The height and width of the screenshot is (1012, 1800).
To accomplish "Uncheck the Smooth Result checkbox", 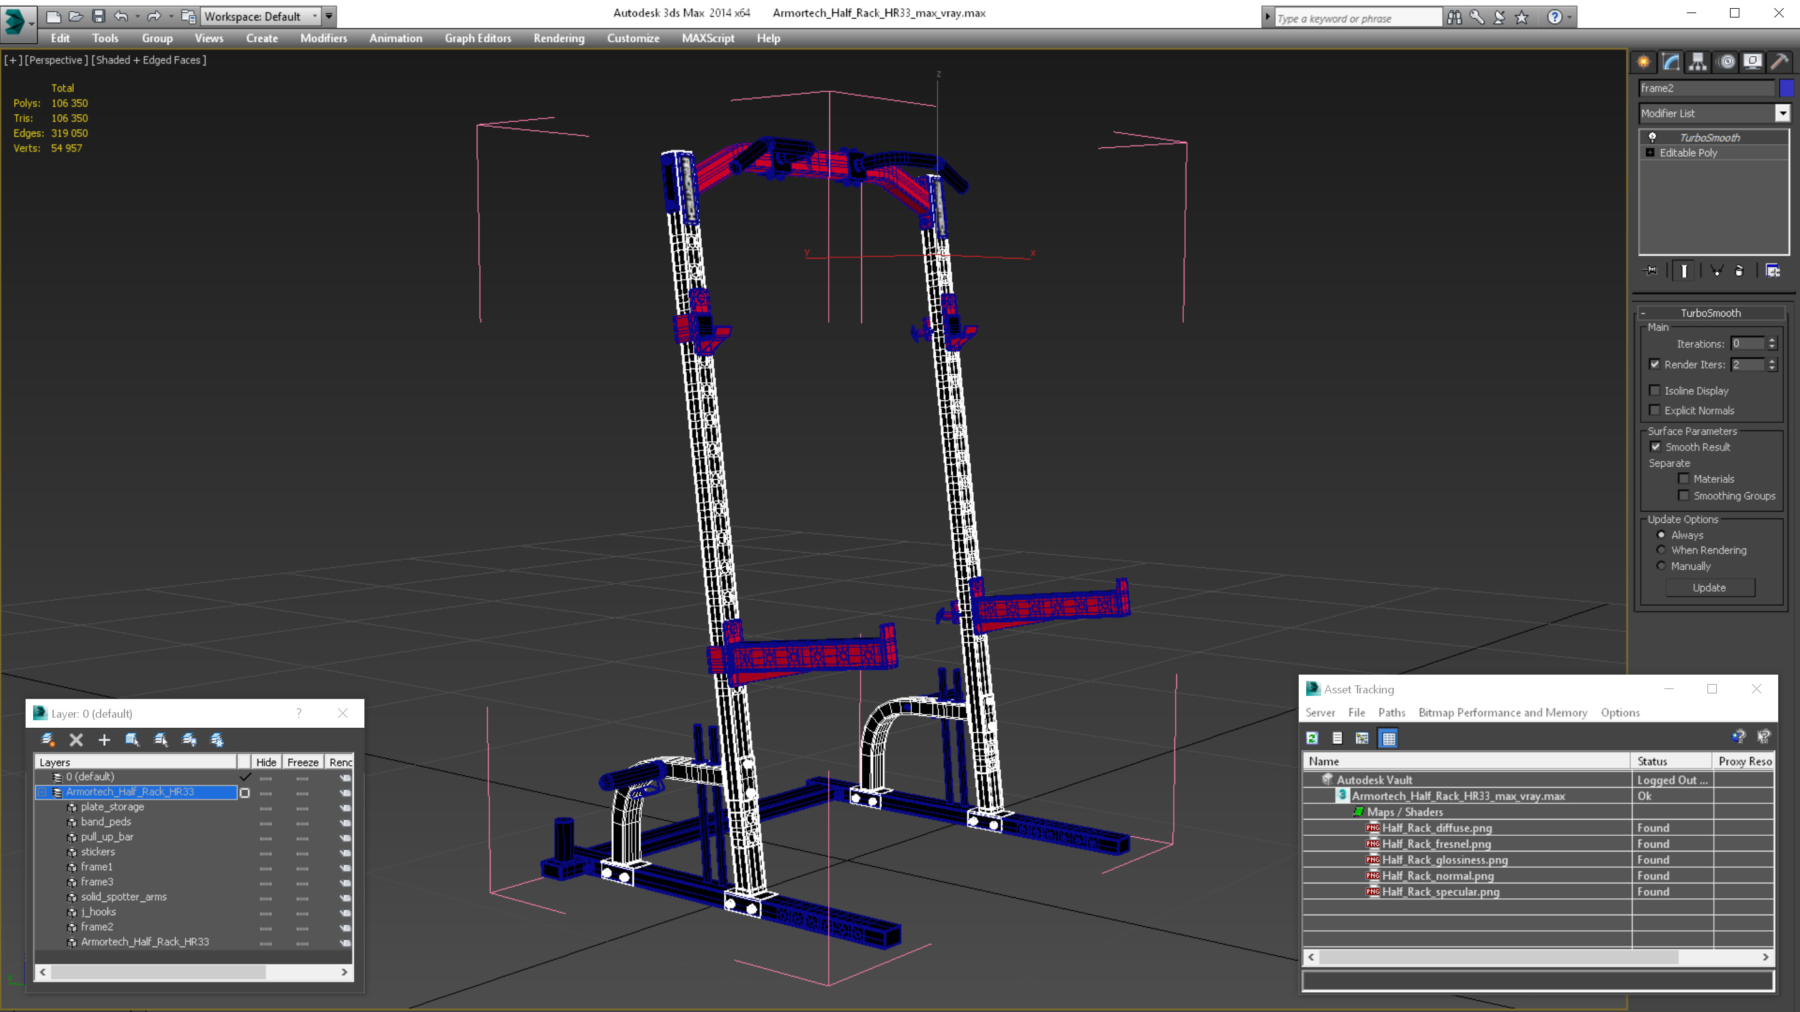I will 1656,447.
